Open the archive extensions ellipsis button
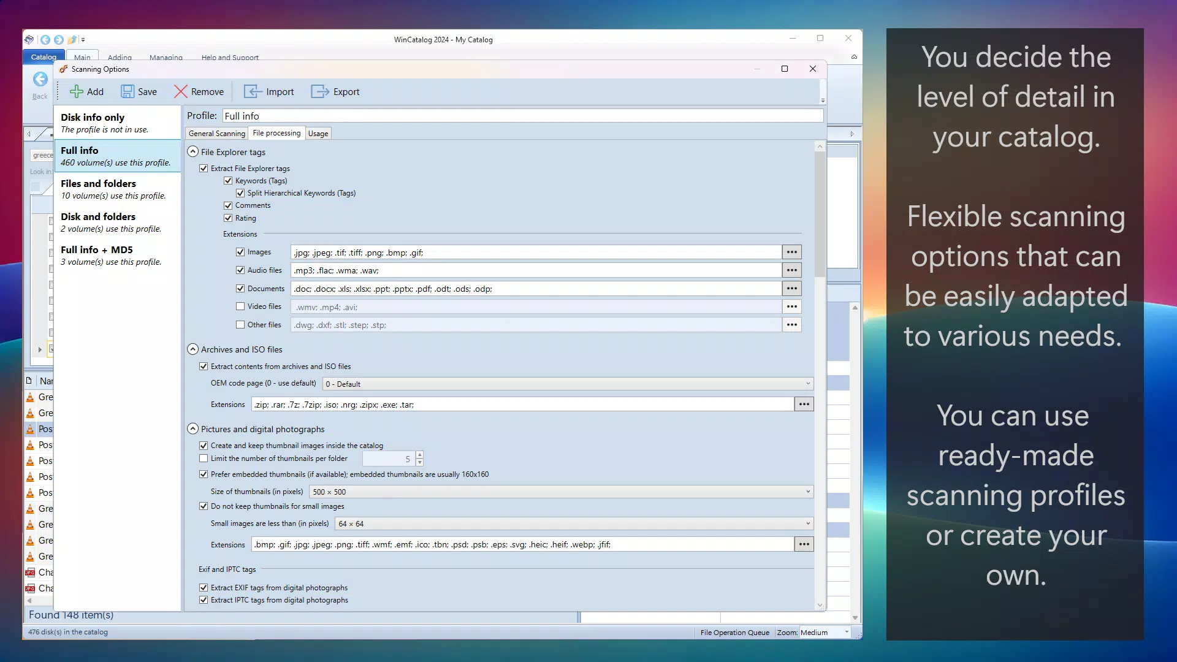 pos(804,404)
